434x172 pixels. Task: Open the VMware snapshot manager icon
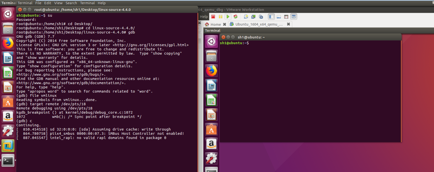pyautogui.click(x=261, y=17)
